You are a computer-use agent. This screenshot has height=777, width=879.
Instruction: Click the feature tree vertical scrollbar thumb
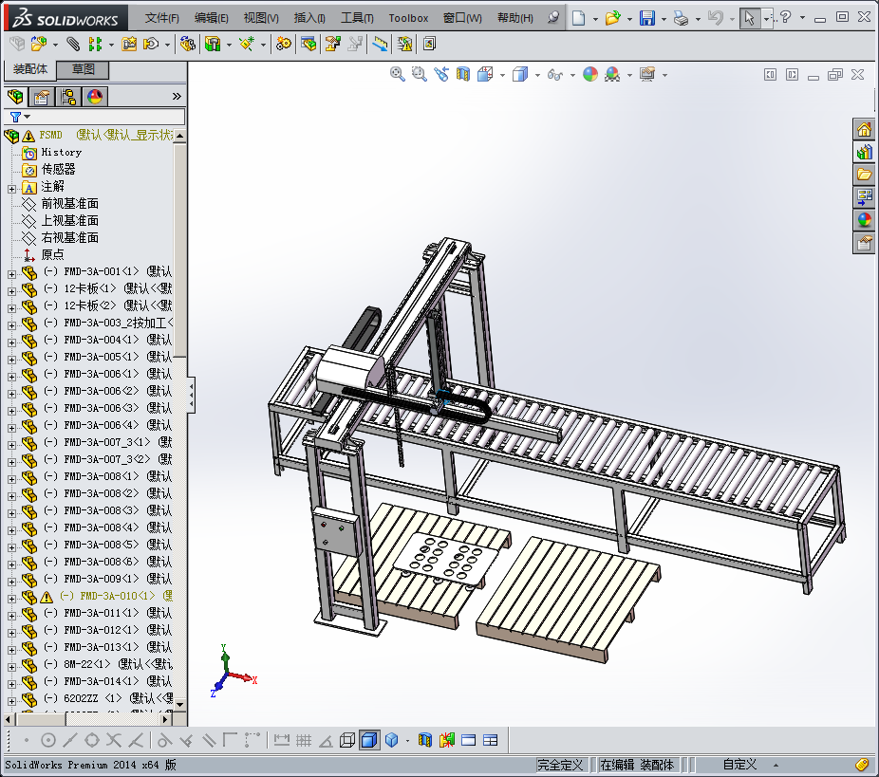click(179, 250)
